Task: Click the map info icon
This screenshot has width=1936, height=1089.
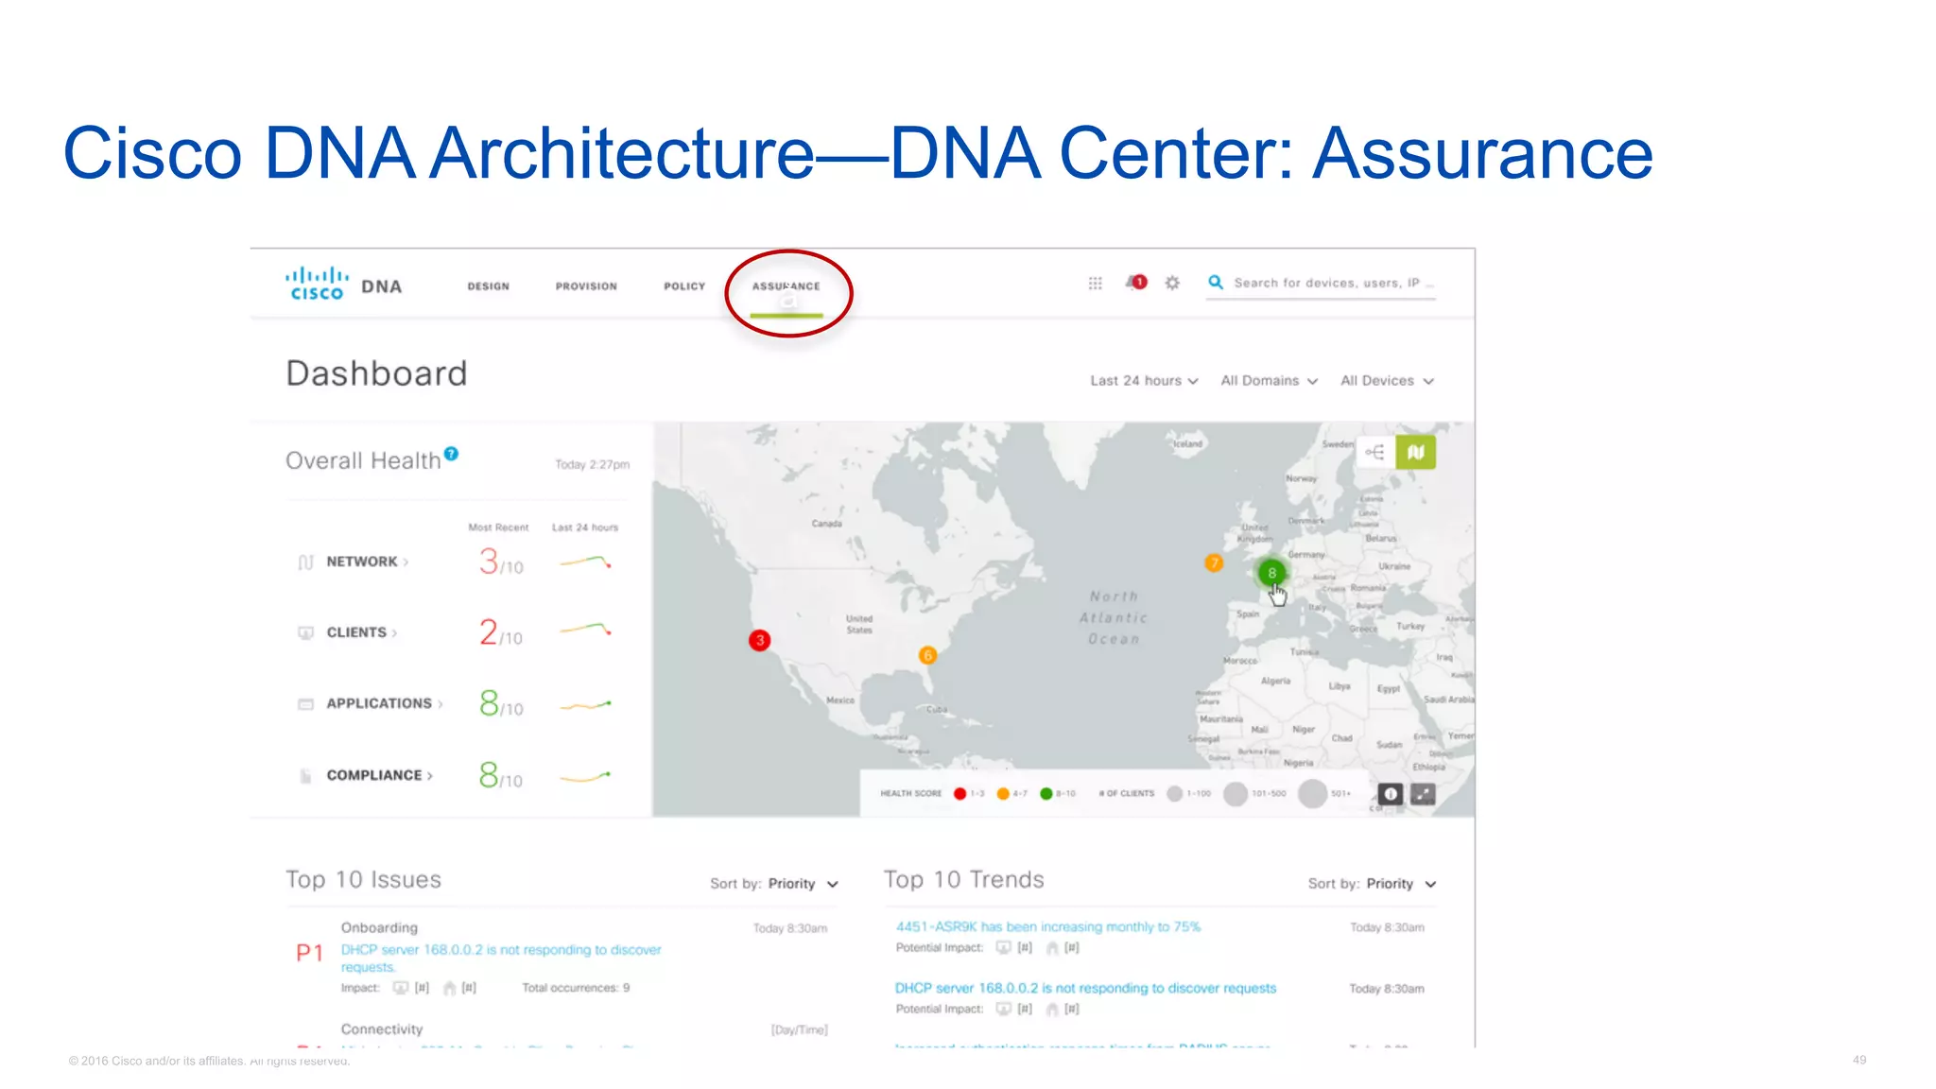Action: [1390, 794]
